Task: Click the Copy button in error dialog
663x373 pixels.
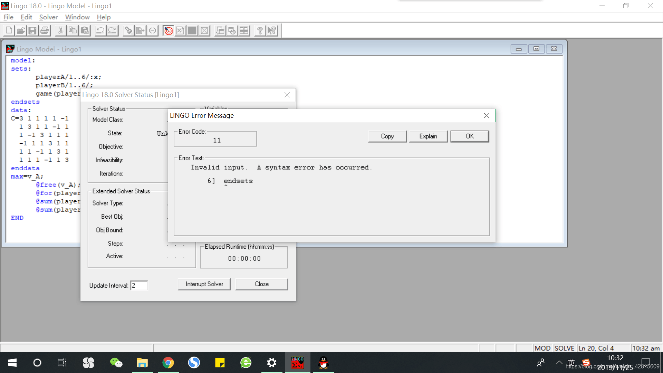Action: point(387,136)
